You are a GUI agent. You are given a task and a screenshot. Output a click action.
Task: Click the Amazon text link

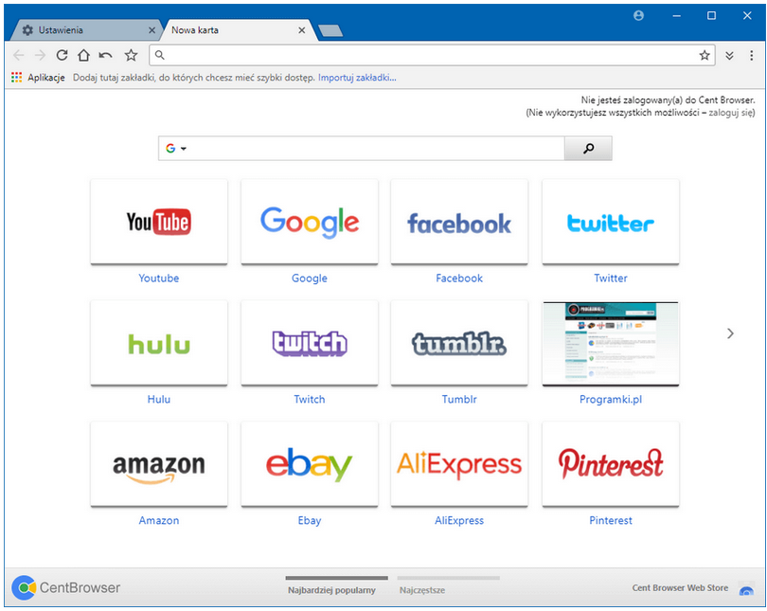click(x=159, y=520)
